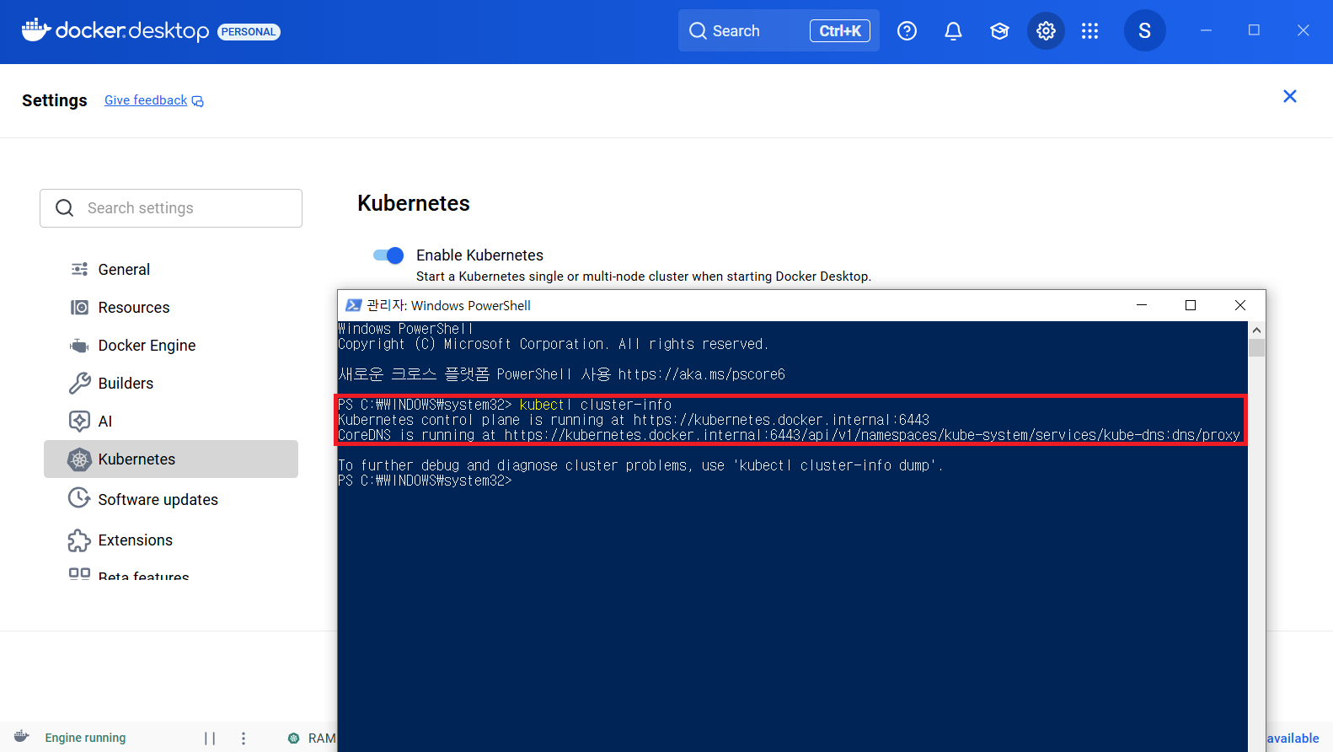This screenshot has width=1333, height=752.
Task: Open the engine options three-dot menu
Action: click(244, 739)
